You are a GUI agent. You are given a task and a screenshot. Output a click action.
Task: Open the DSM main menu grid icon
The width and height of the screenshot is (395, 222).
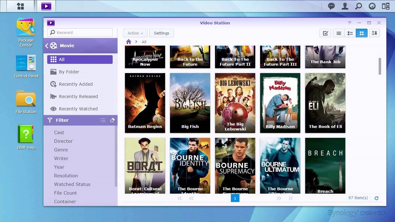click(x=20, y=6)
